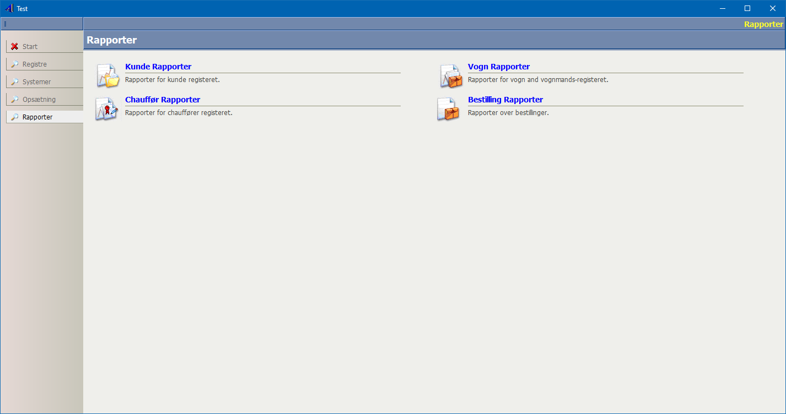Image resolution: width=786 pixels, height=414 pixels.
Task: Go to the Start section
Action: click(45, 47)
